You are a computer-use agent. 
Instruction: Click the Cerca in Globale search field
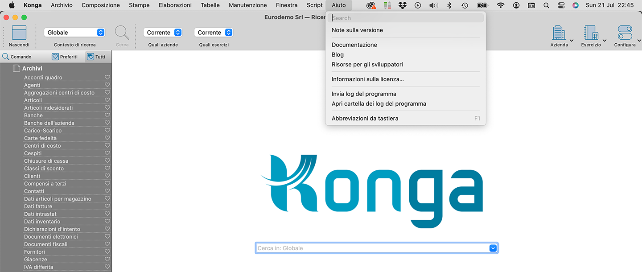coord(372,248)
